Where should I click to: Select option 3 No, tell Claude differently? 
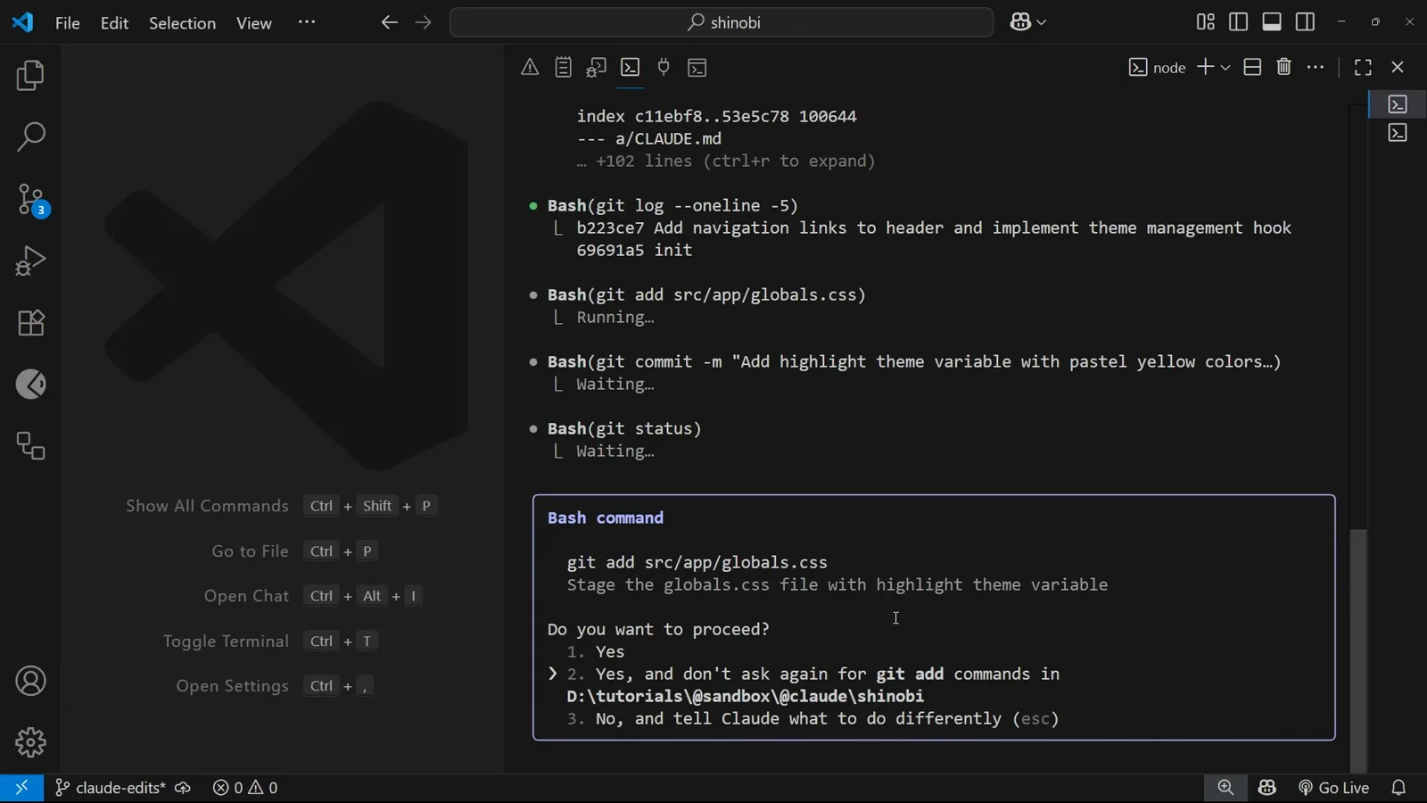coord(812,719)
